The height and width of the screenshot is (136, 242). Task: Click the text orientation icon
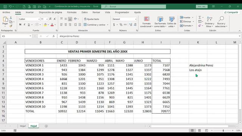point(76,19)
